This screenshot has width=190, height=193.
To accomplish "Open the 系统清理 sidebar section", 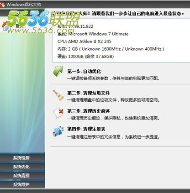I will [x=21, y=176].
